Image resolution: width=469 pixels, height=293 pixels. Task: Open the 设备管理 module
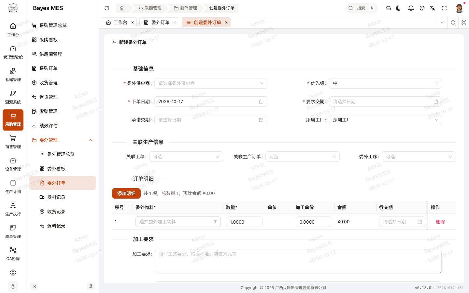[13, 164]
